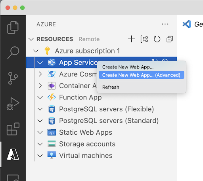Close the window with red button
The height and width of the screenshot is (181, 203).
(8, 8)
